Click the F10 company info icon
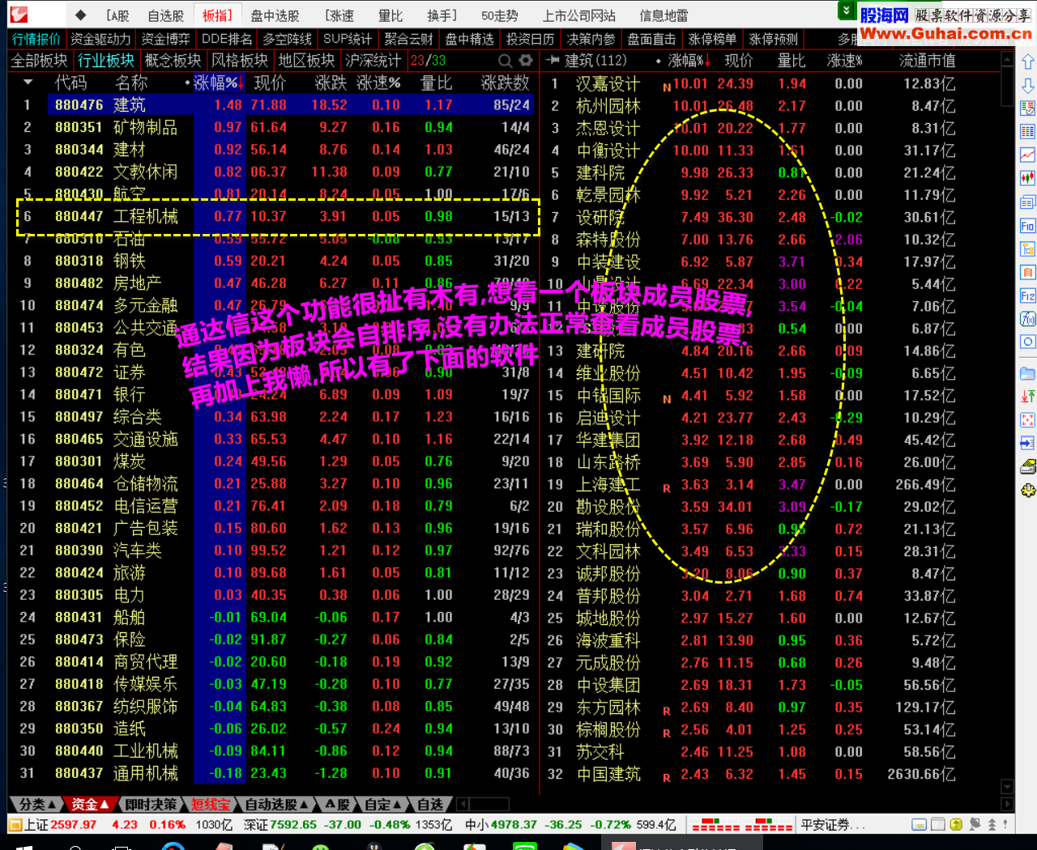Image resolution: width=1037 pixels, height=850 pixels. [1027, 226]
